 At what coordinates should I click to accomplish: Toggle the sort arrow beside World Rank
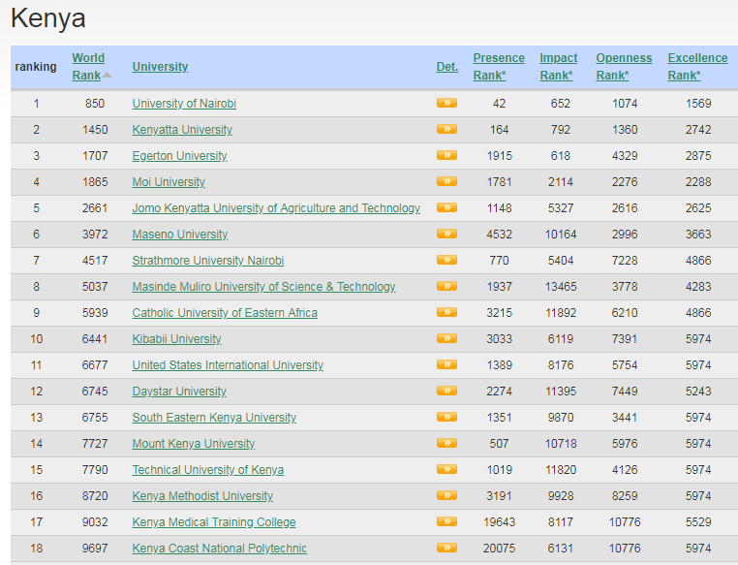tap(108, 76)
